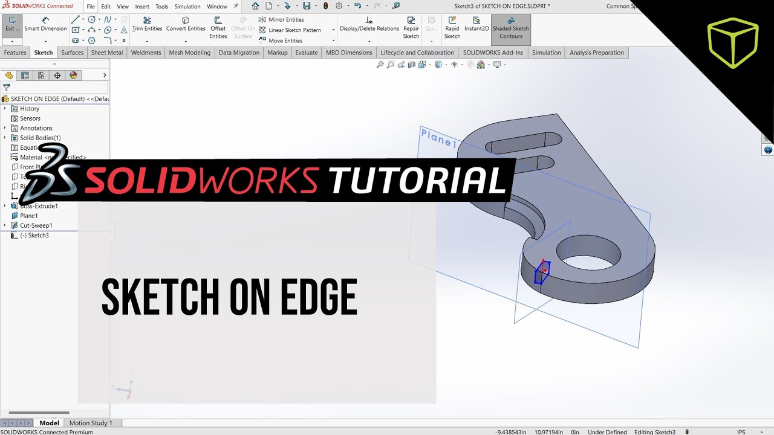Click Move Entities
774x435 pixels.
coord(280,40)
